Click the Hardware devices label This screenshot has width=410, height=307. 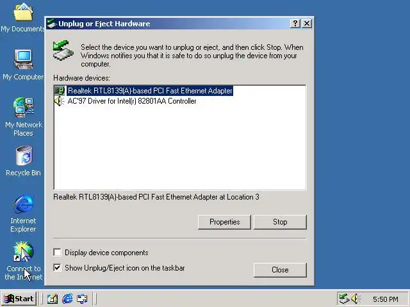(81, 78)
